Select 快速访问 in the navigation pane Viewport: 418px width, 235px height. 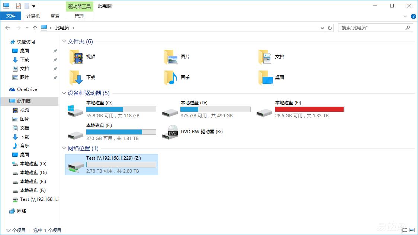point(22,42)
